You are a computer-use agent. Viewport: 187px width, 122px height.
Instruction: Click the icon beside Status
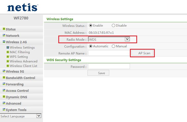[x=4, y=29]
